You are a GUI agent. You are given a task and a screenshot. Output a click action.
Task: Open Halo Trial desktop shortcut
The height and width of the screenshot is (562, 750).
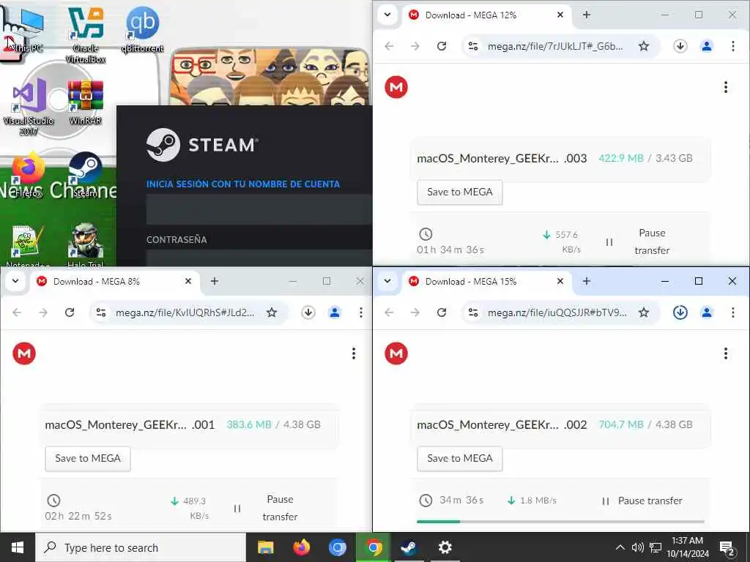point(86,246)
